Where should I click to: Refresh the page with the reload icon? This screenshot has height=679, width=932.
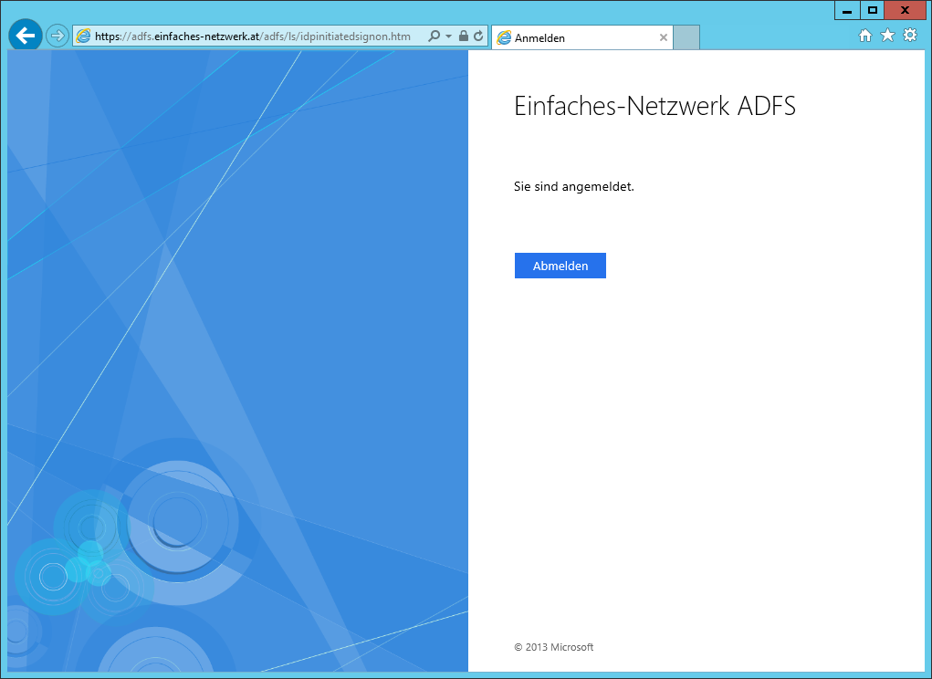(478, 37)
